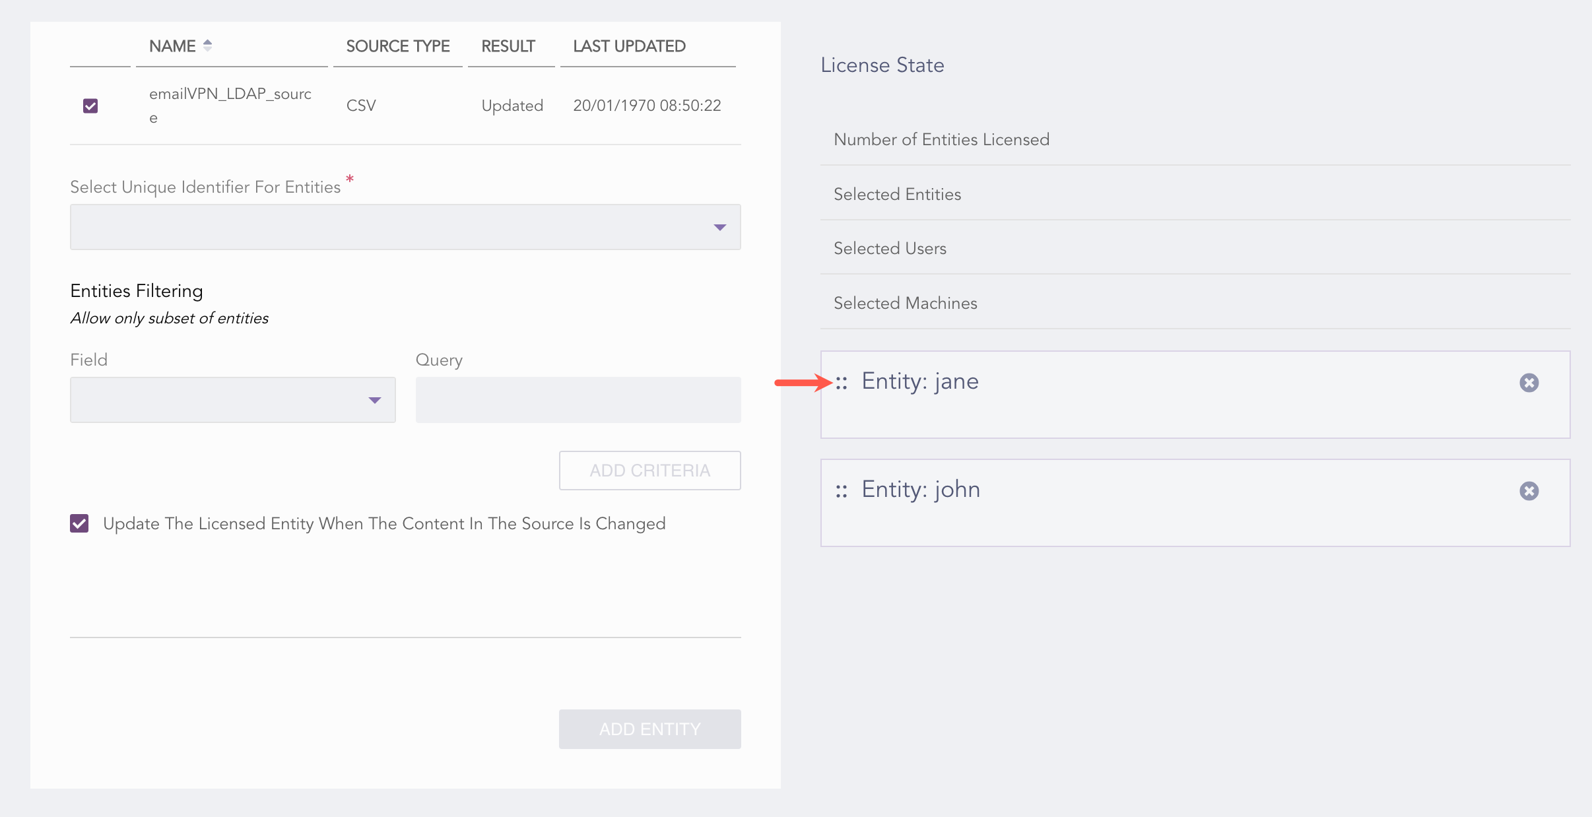Open Select Unique Identifier For Entities dropdown
1592x817 pixels.
[x=405, y=227]
